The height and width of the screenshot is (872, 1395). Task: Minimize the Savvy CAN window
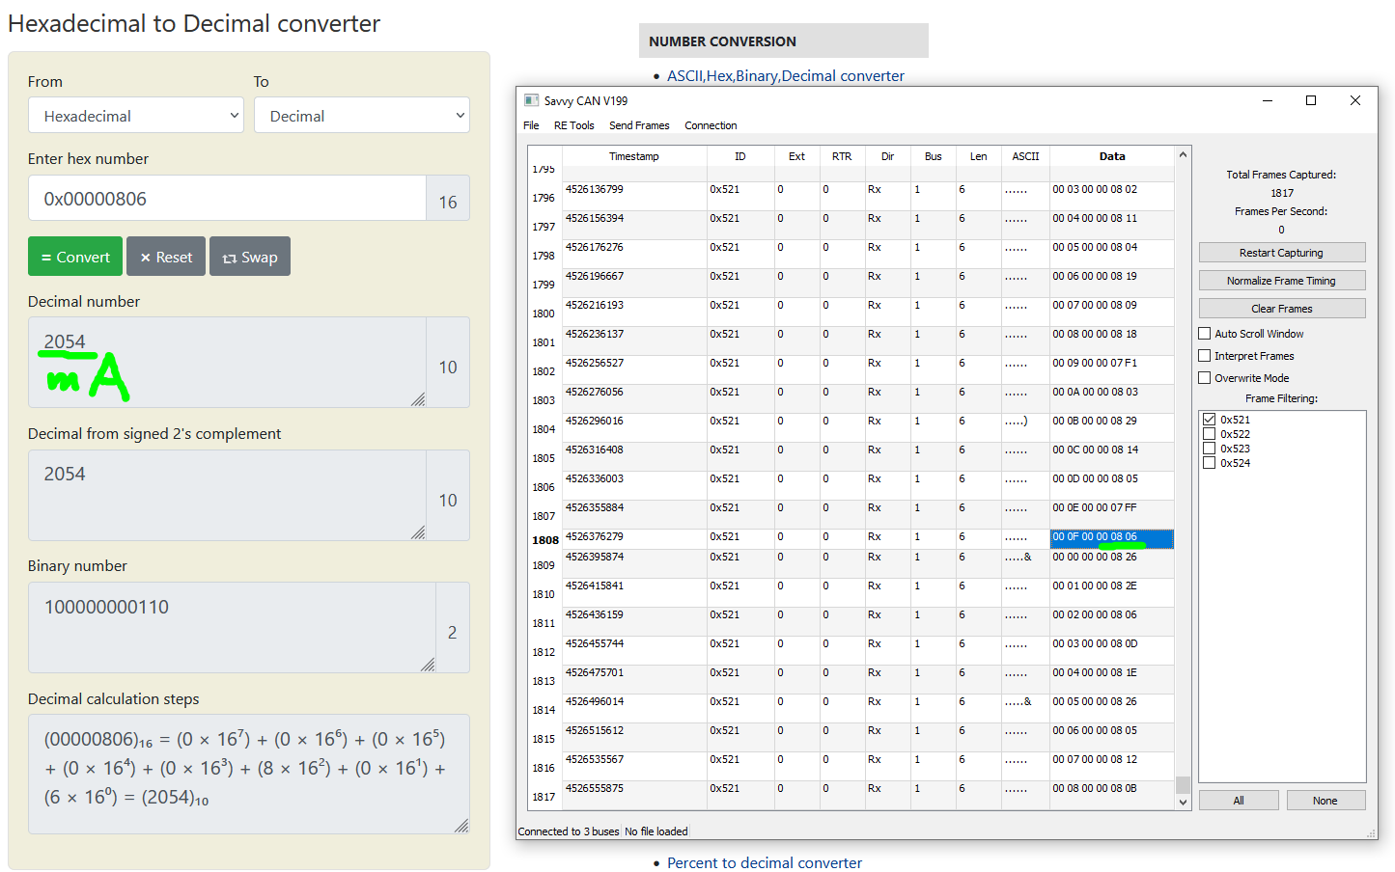coord(1268,100)
